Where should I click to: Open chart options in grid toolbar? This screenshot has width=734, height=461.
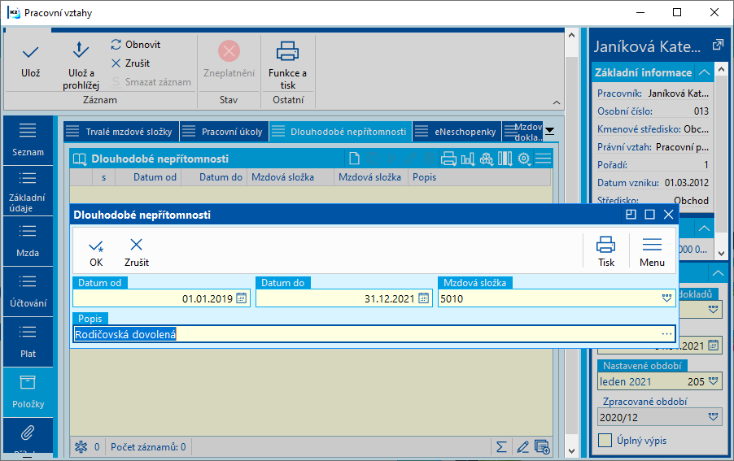[468, 159]
